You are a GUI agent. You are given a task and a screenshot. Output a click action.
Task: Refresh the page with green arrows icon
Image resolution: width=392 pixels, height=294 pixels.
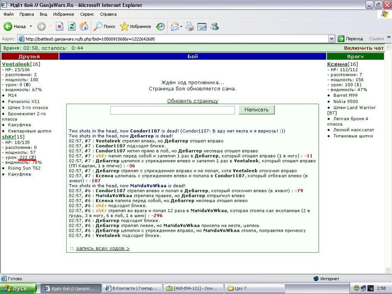[x=72, y=26]
